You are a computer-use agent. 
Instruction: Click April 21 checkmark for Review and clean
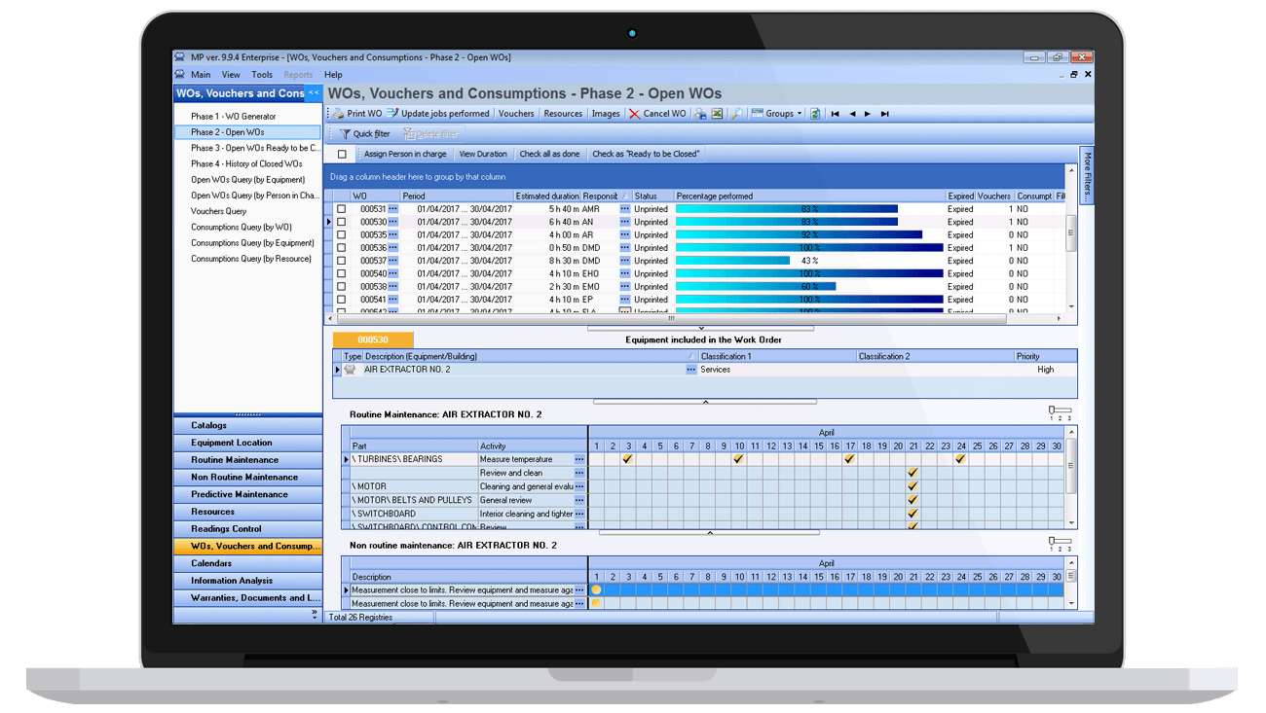point(912,473)
